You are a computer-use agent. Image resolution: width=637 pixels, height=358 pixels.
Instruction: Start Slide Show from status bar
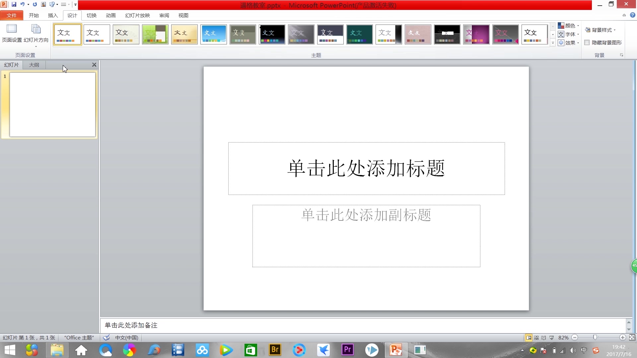[552, 337]
